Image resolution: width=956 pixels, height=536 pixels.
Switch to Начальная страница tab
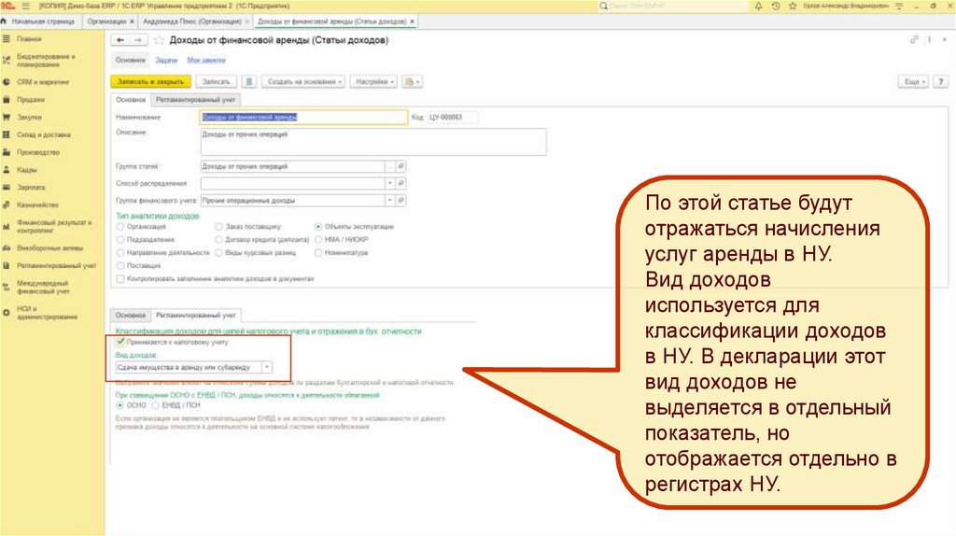tap(42, 21)
